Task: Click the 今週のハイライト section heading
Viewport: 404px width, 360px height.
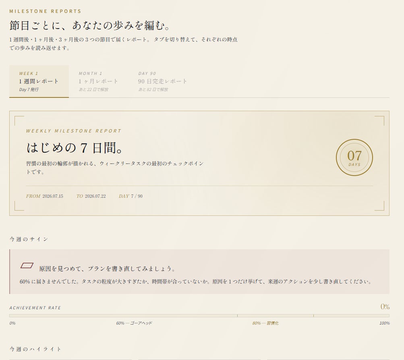Action: pyautogui.click(x=35, y=349)
